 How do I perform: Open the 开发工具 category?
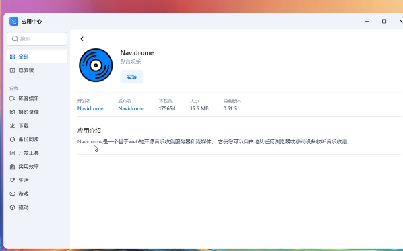[x=37, y=153]
